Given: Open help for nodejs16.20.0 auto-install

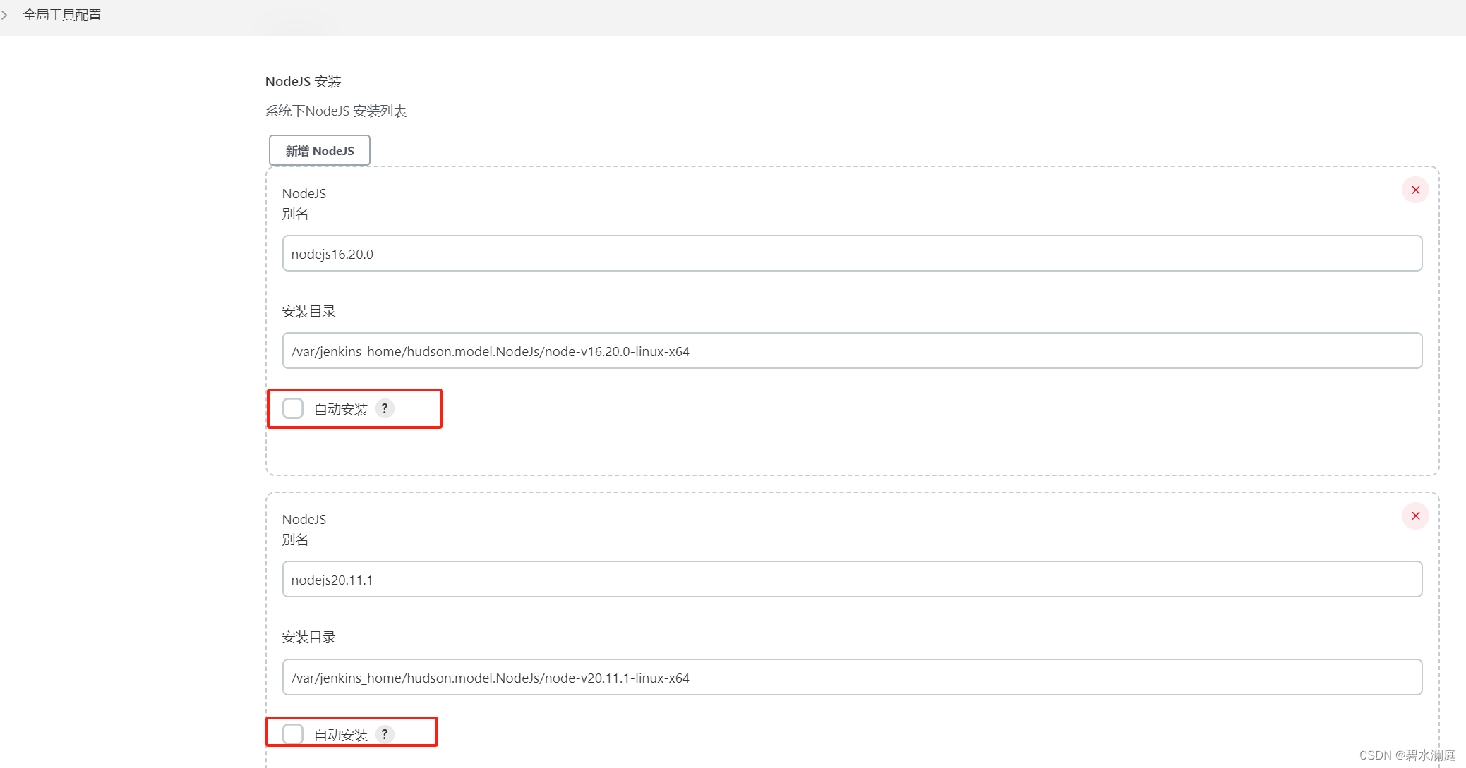Looking at the screenshot, I should [385, 408].
